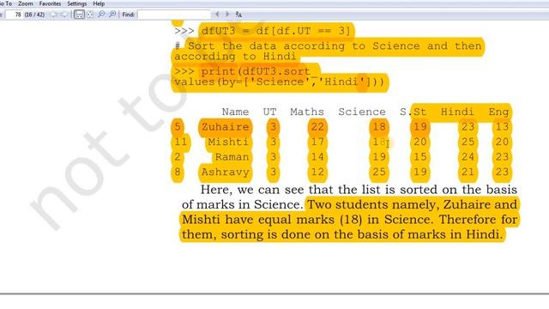
Task: Click Eng value '13' in Zuhaire row
Action: tap(502, 127)
